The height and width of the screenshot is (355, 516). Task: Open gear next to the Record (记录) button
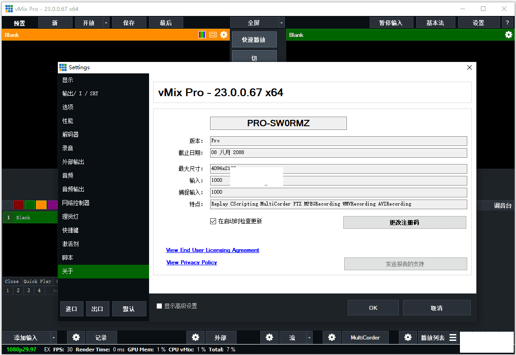[76, 337]
